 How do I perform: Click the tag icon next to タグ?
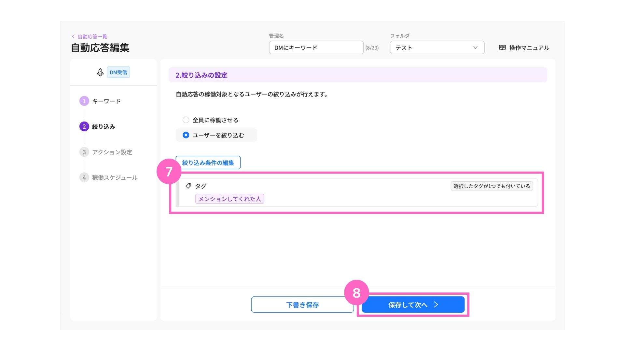188,186
